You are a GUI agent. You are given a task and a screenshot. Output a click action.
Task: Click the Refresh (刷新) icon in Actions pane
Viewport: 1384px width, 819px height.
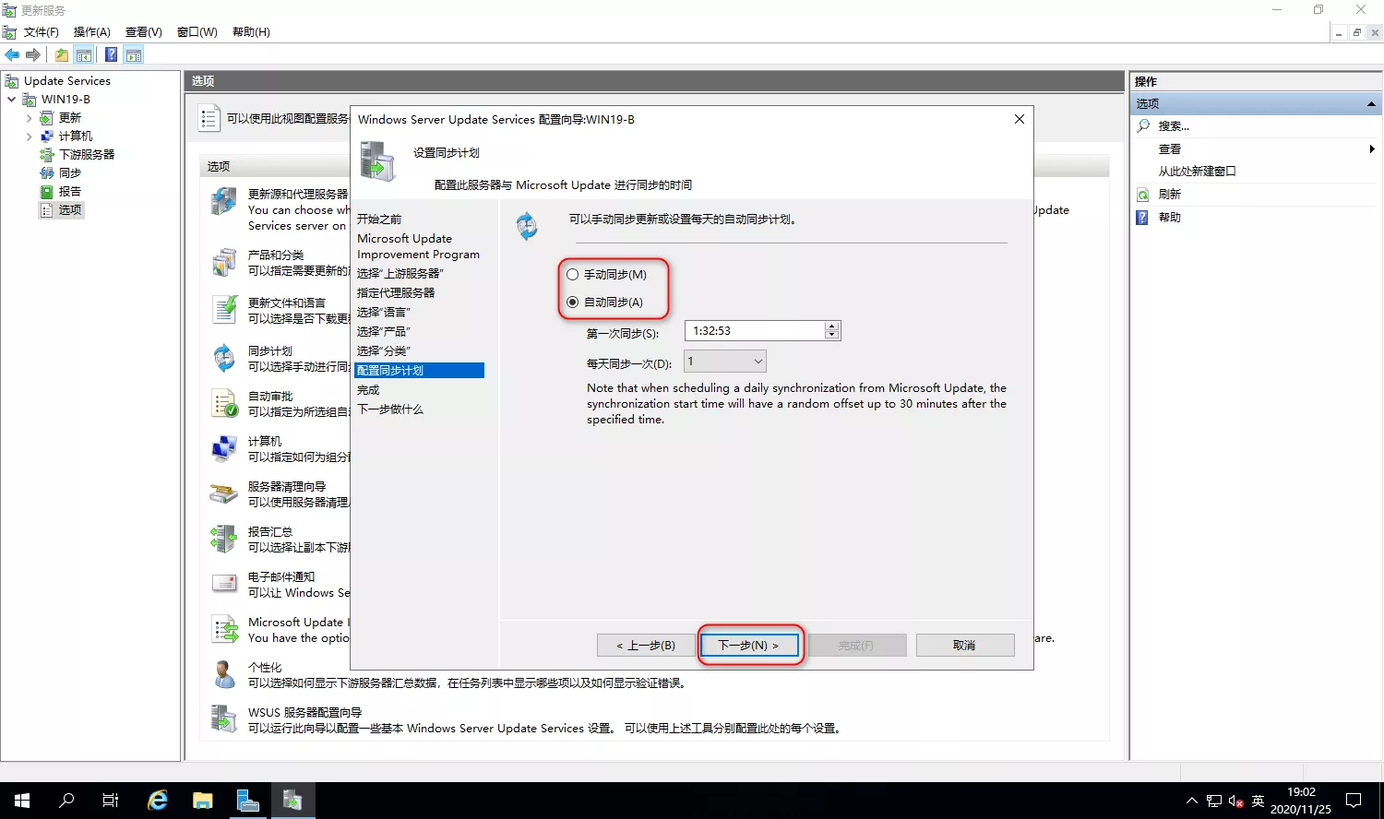pos(1143,195)
